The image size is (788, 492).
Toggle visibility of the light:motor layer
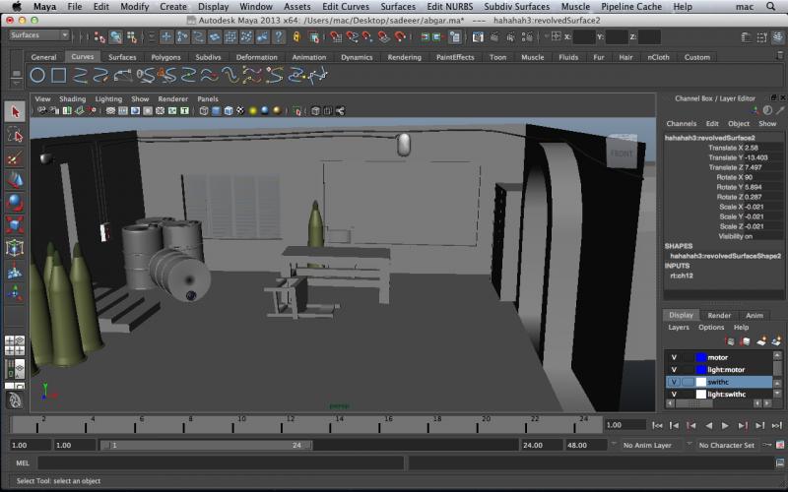click(674, 369)
